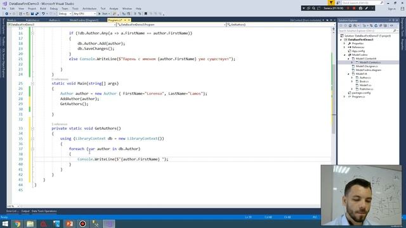Collapse the Model1.edmx node

point(344,55)
